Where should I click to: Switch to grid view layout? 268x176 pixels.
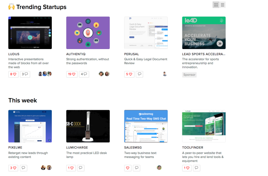point(216,5)
